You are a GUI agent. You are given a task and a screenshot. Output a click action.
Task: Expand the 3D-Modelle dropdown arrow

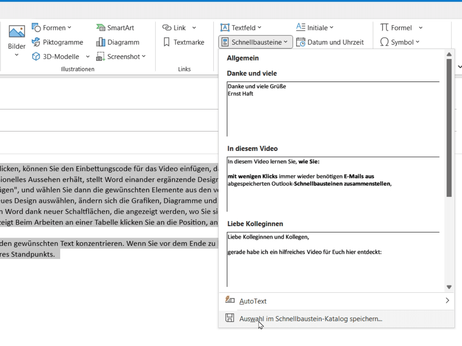(x=88, y=57)
